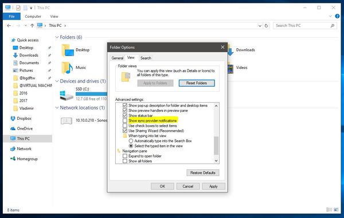The width and height of the screenshot is (344, 218).
Task: Go back with the Back arrow
Action: pyautogui.click(x=9, y=26)
